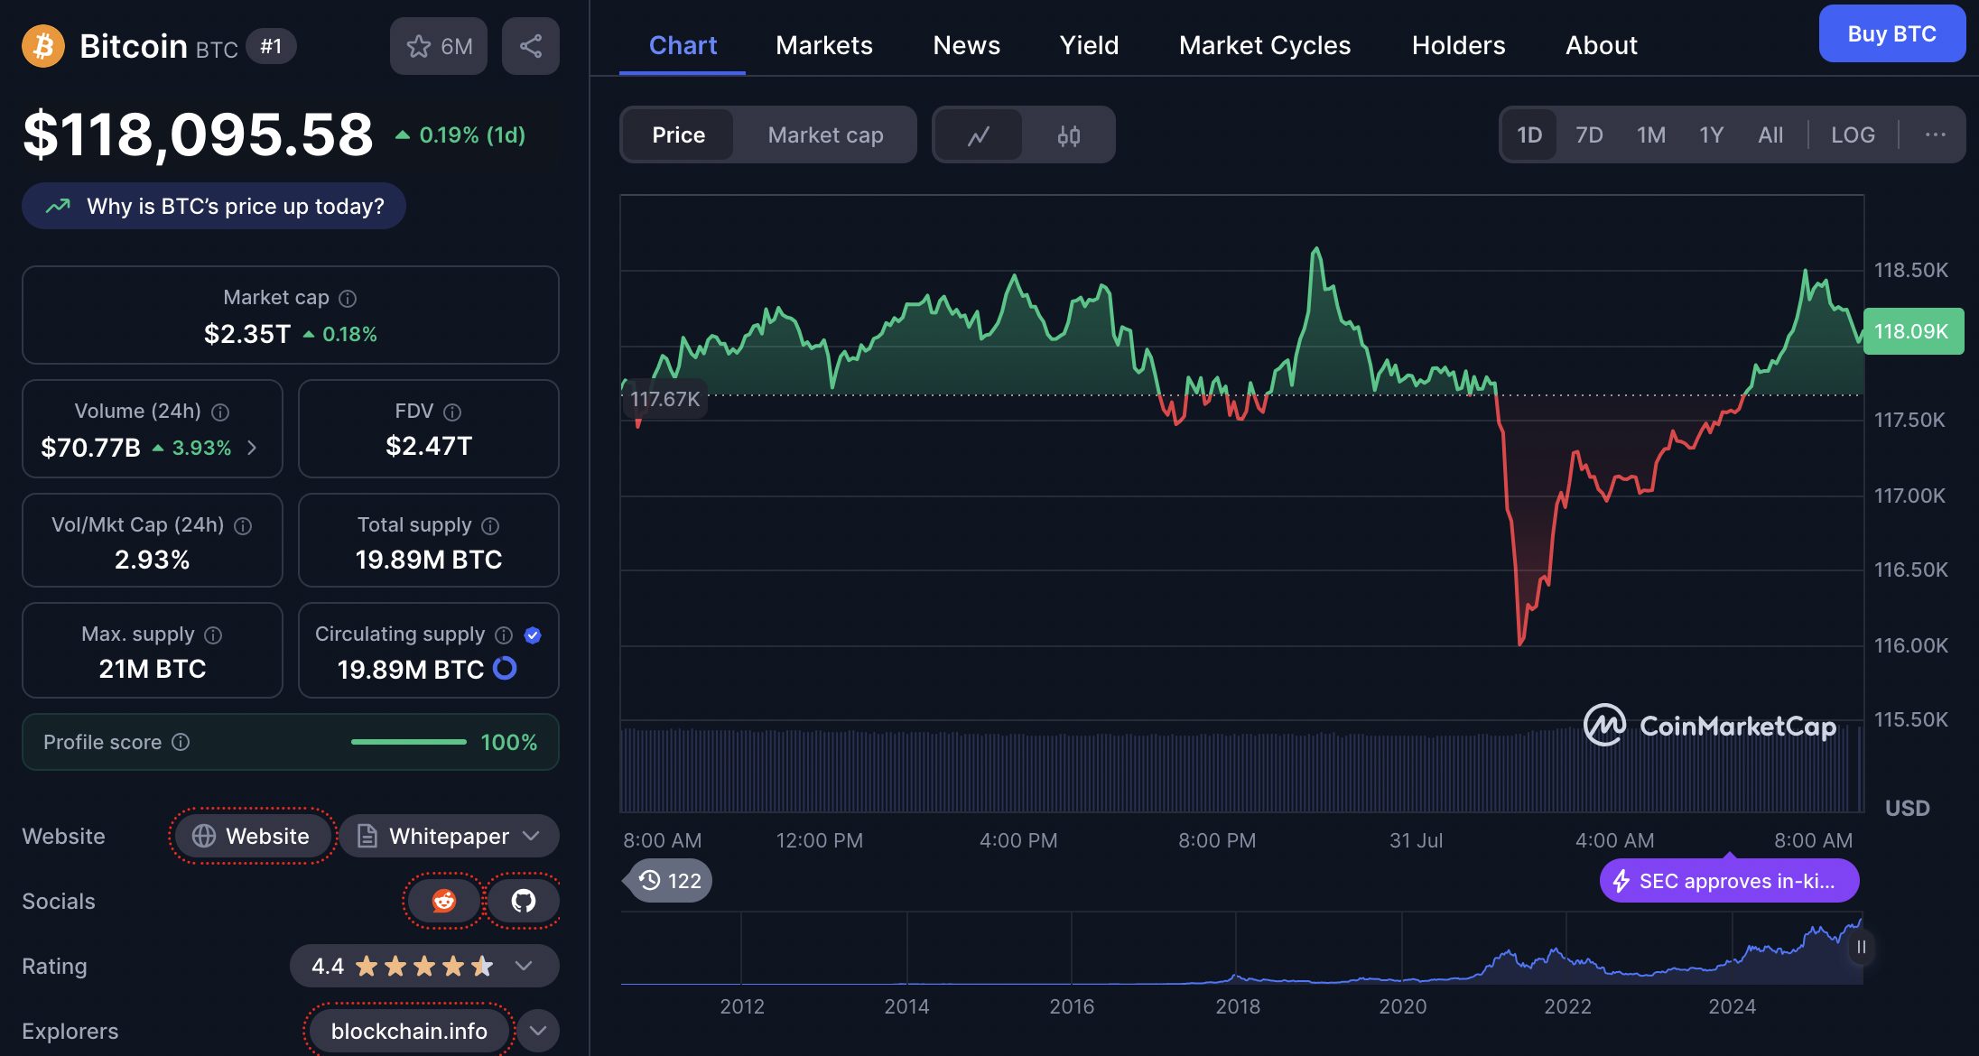Viewport: 1979px width, 1056px height.
Task: Set chart range to 1Y
Action: [1712, 134]
